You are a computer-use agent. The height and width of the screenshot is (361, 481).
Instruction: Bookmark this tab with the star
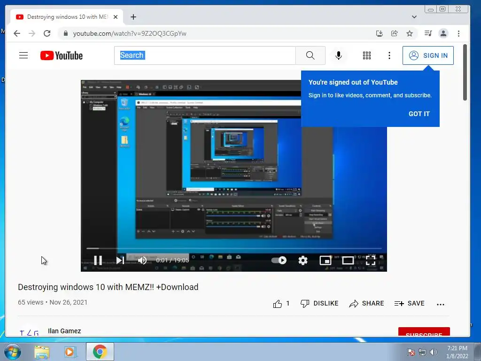410,33
